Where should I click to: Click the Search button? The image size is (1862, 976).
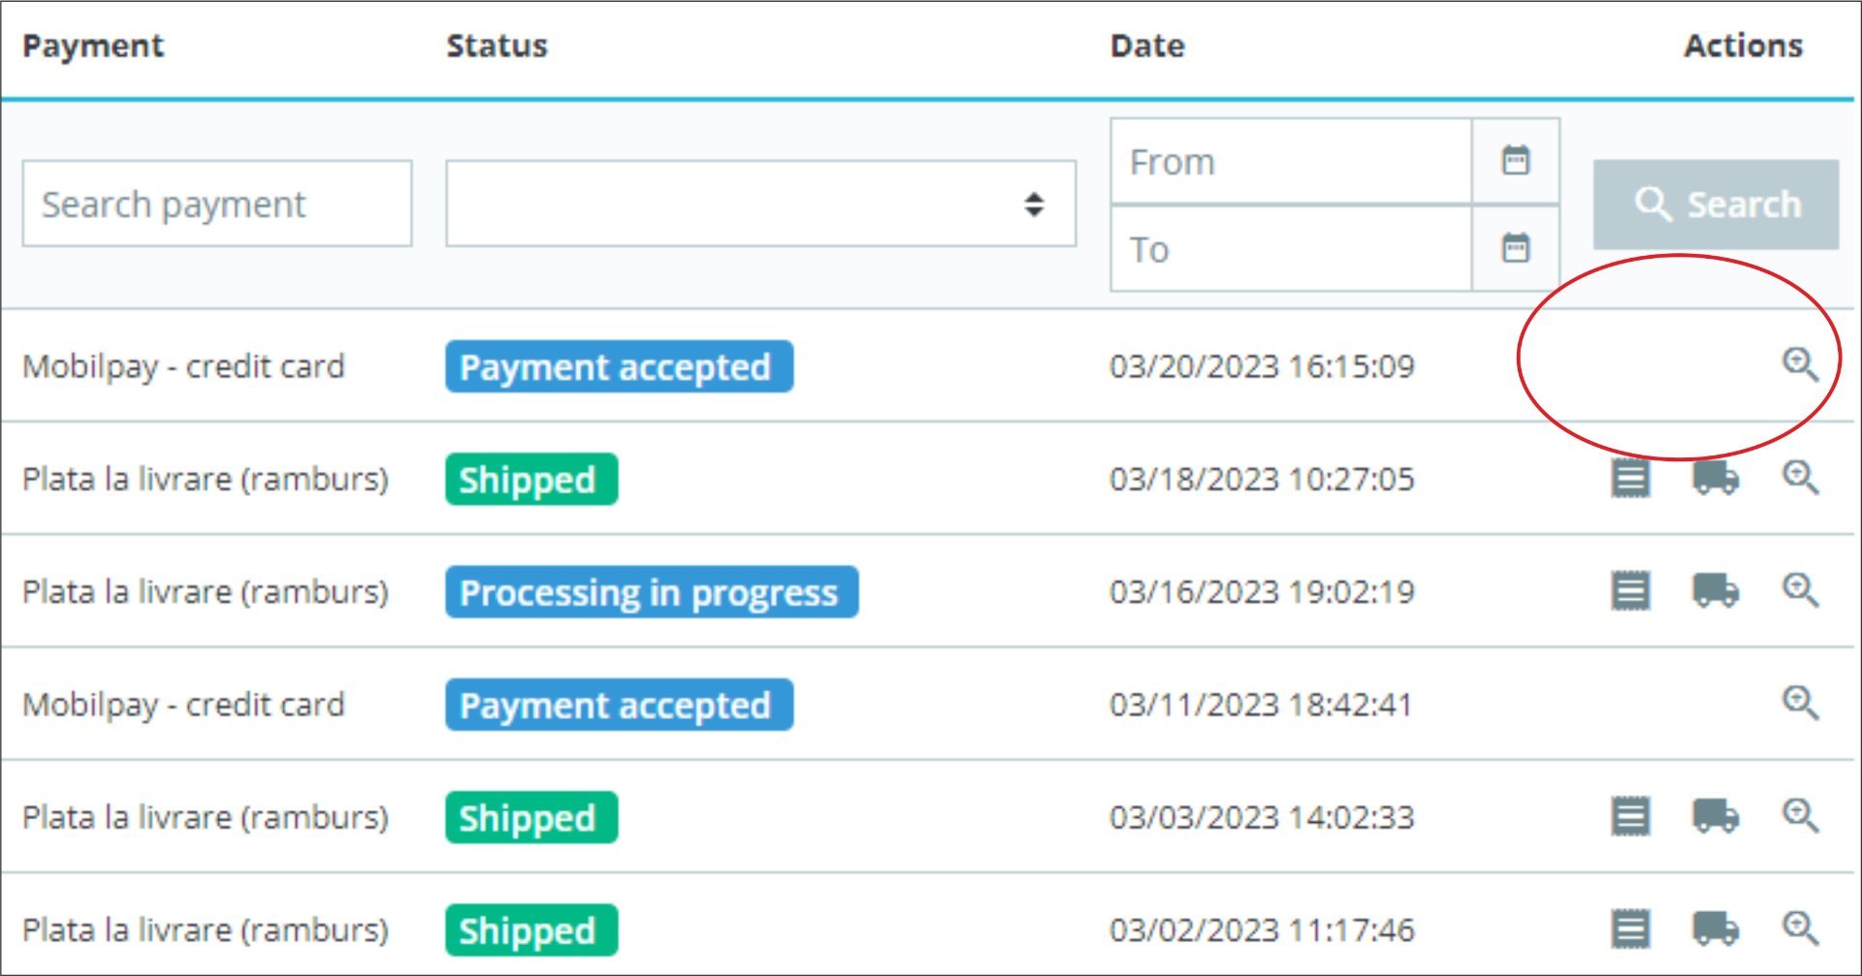1716,205
